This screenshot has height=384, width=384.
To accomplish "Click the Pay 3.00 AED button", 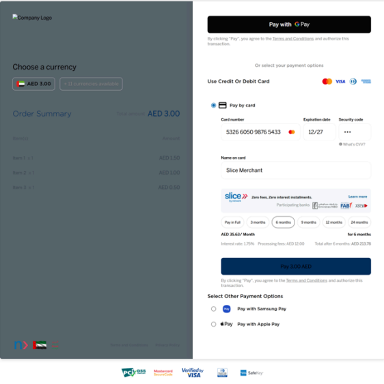I will (x=296, y=267).
